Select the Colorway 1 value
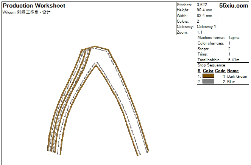 (x=207, y=27)
